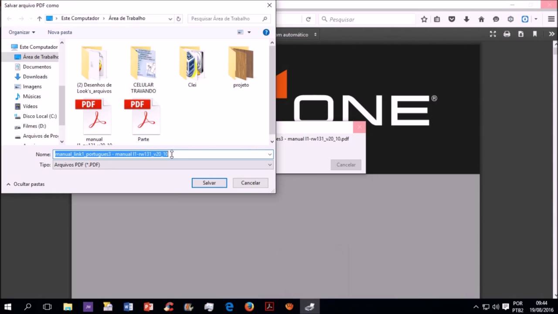
Task: Click Este Computador in the address path
Action: (x=80, y=18)
